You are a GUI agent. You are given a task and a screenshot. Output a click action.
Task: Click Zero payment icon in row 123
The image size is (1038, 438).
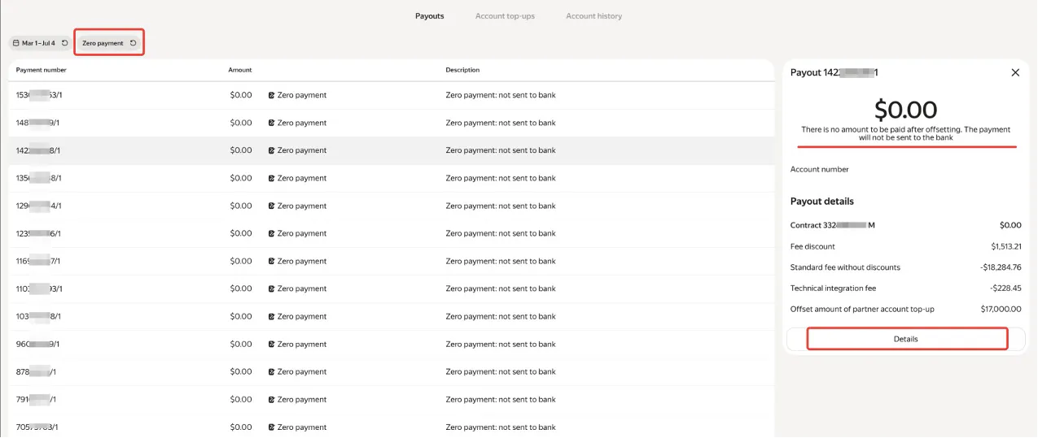pyautogui.click(x=272, y=233)
